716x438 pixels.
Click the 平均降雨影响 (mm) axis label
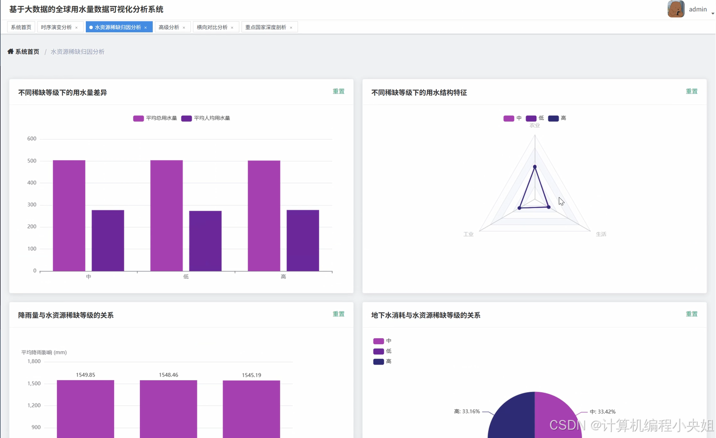pos(44,352)
